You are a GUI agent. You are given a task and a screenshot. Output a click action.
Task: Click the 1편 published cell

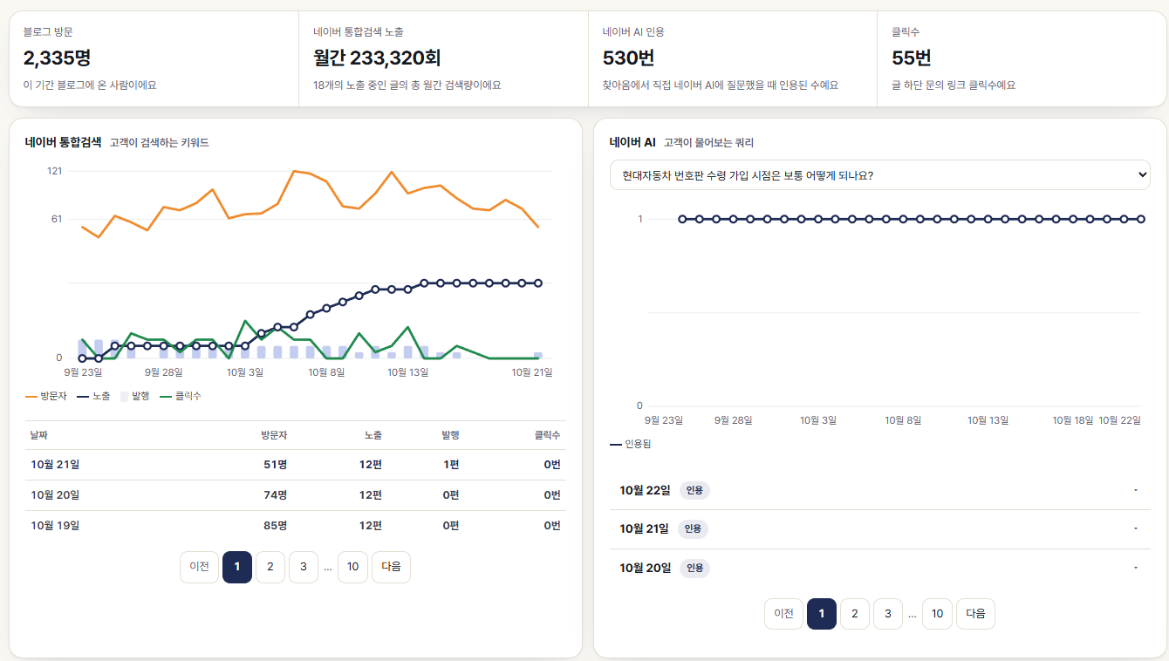tap(451, 465)
